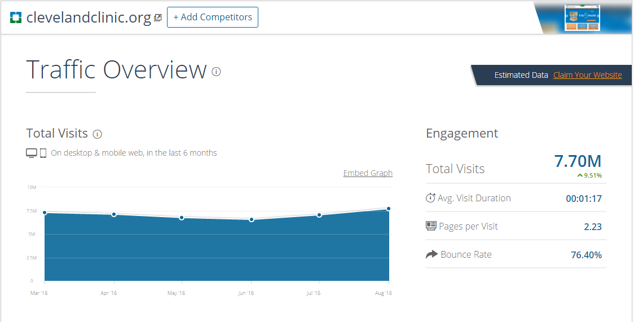Viewport: 634px width, 322px height.
Task: Click the Avg. Visit Duration label
Action: click(x=474, y=198)
